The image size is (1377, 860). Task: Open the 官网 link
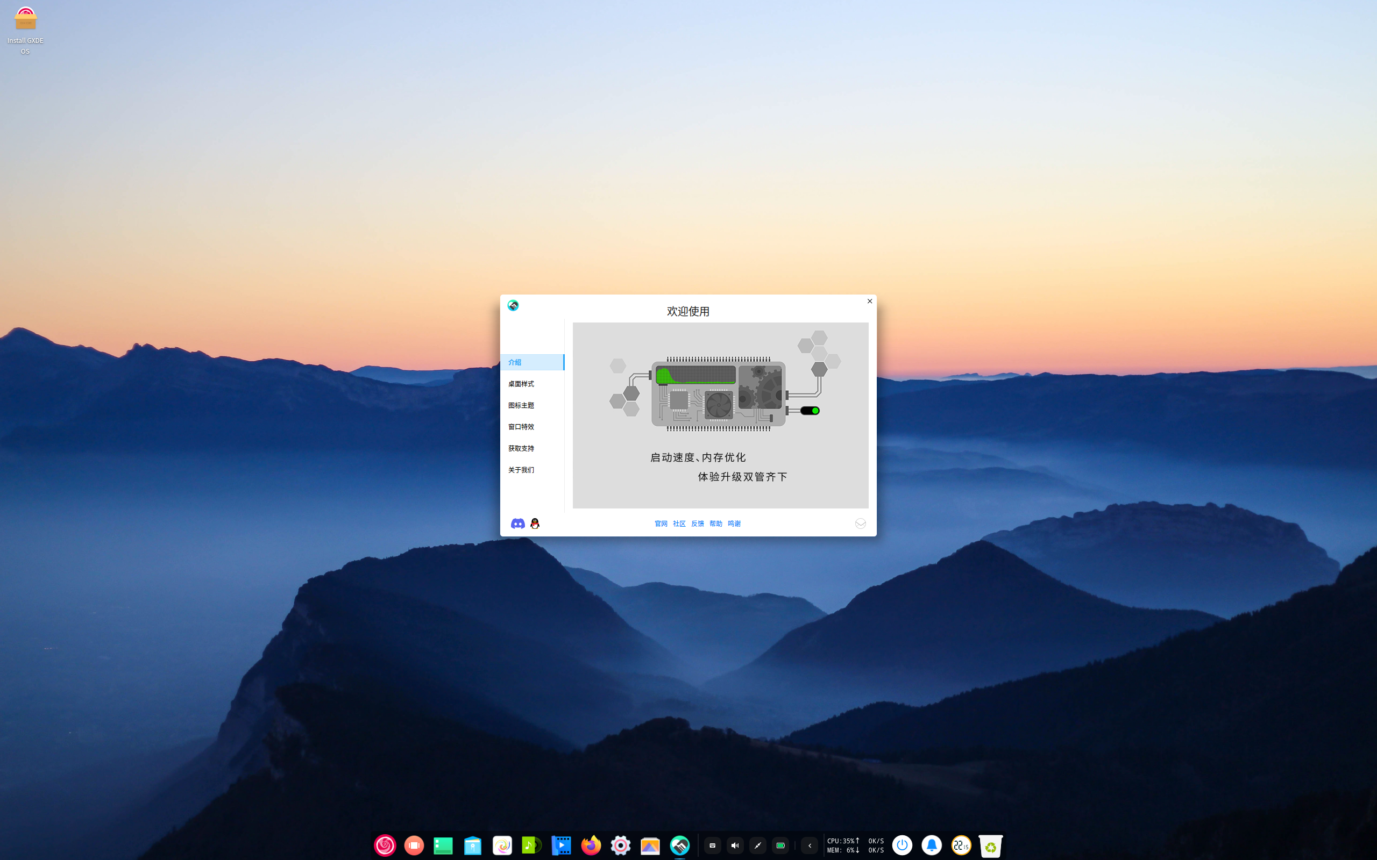click(x=661, y=524)
